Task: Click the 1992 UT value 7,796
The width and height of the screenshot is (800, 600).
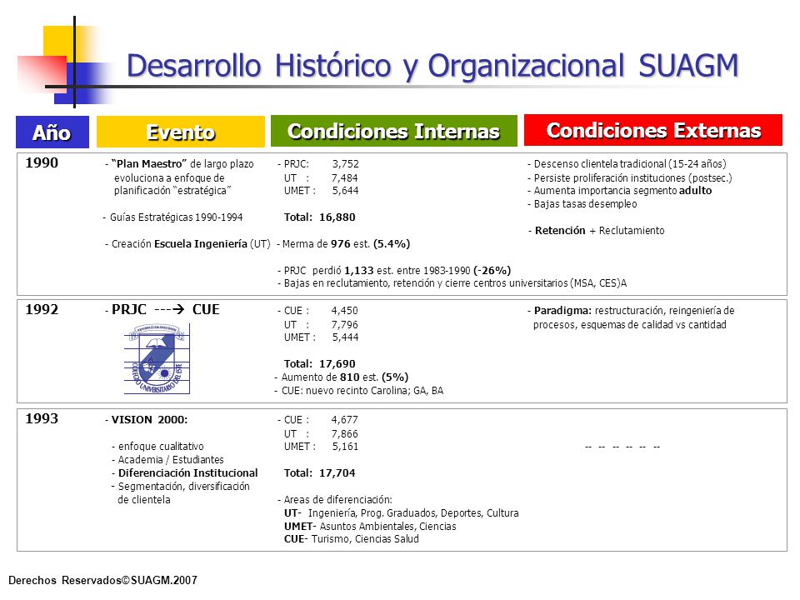Action: [x=344, y=324]
